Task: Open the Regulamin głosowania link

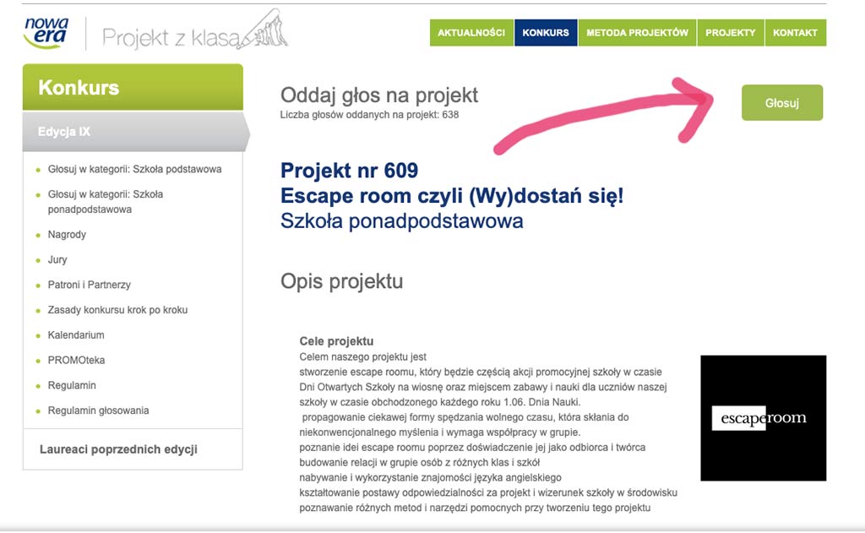Action: (x=98, y=411)
